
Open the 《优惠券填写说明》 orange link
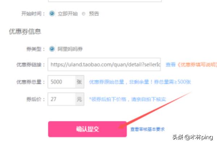click(x=197, y=64)
